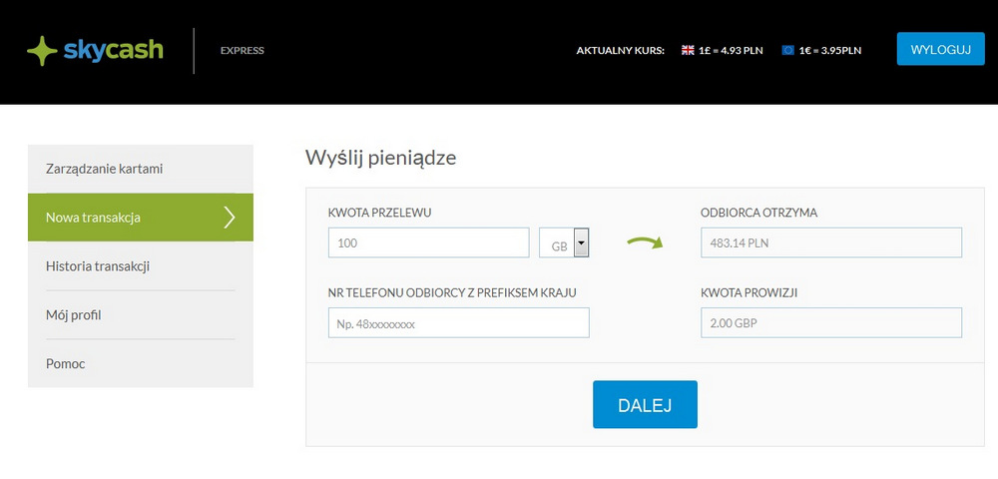998x479 pixels.
Task: Click the SkyCash star logo
Action: [43, 50]
